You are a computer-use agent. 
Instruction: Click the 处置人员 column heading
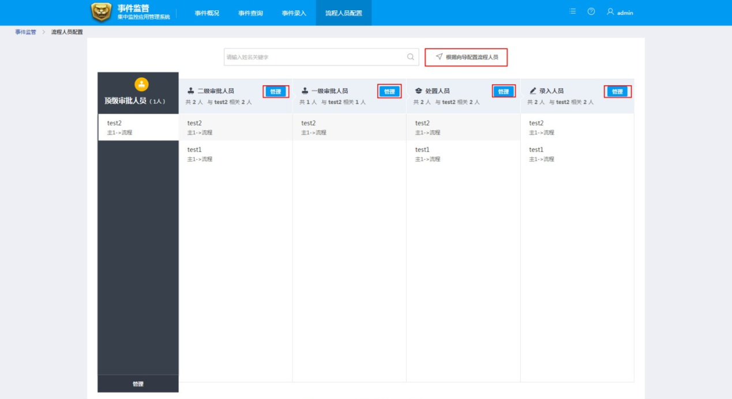pyautogui.click(x=437, y=91)
